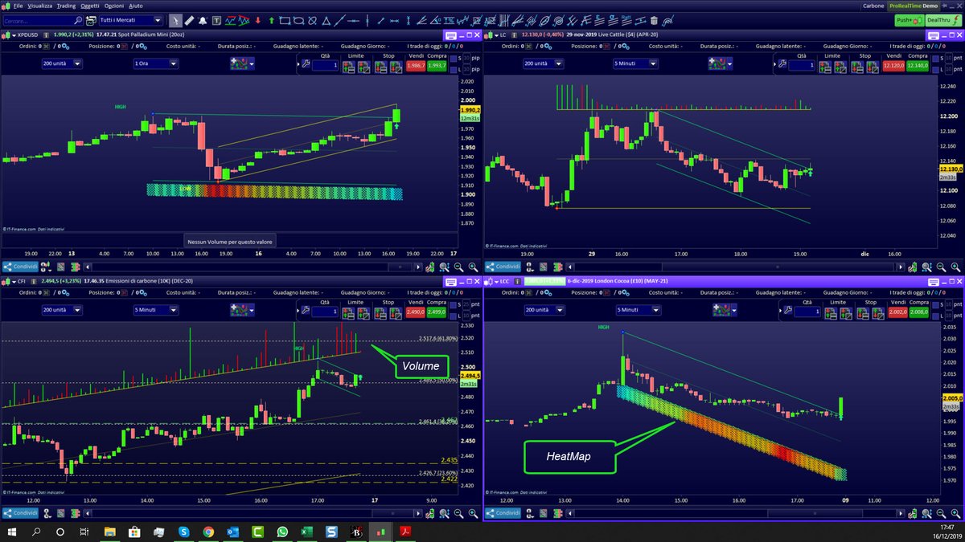The width and height of the screenshot is (965, 542).
Task: Open 200 unità dropdown in LCC chart
Action: pyautogui.click(x=544, y=310)
